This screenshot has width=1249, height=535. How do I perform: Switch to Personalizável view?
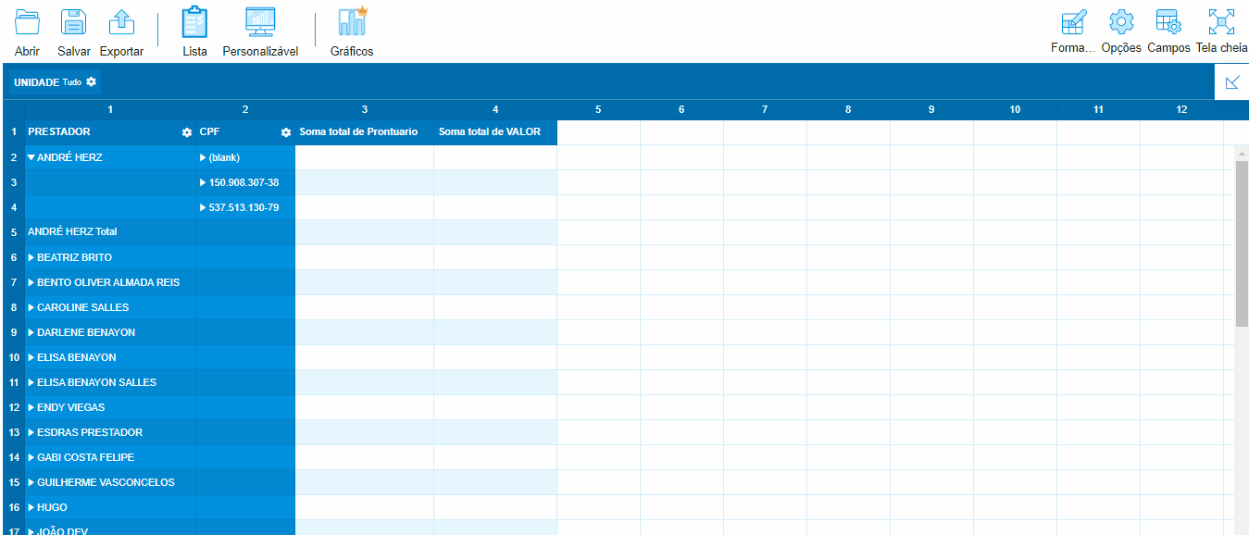click(260, 23)
